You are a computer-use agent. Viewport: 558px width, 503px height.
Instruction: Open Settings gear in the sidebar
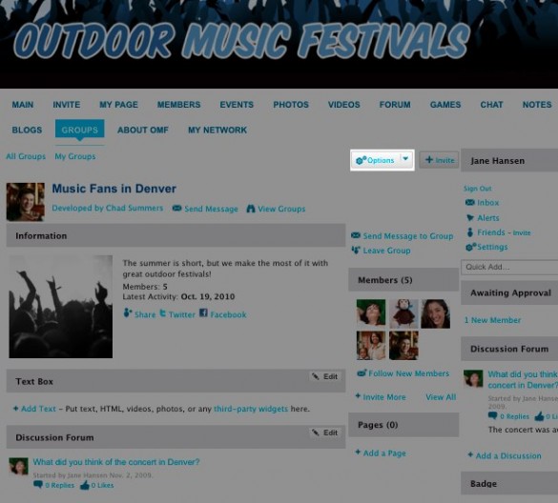[x=470, y=247]
